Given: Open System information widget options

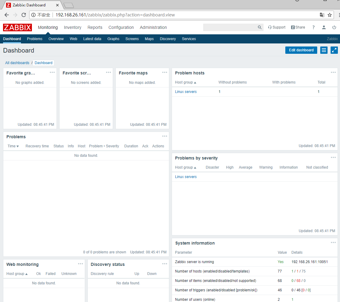Looking at the screenshot, I should (333, 242).
